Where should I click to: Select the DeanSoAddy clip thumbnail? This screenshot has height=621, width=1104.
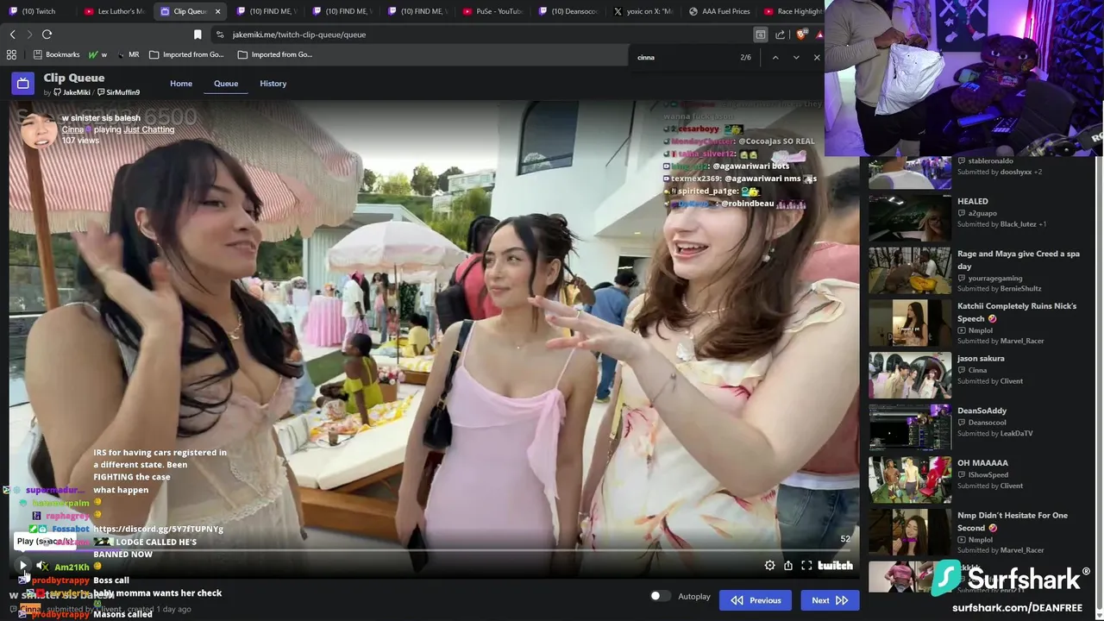[909, 427]
